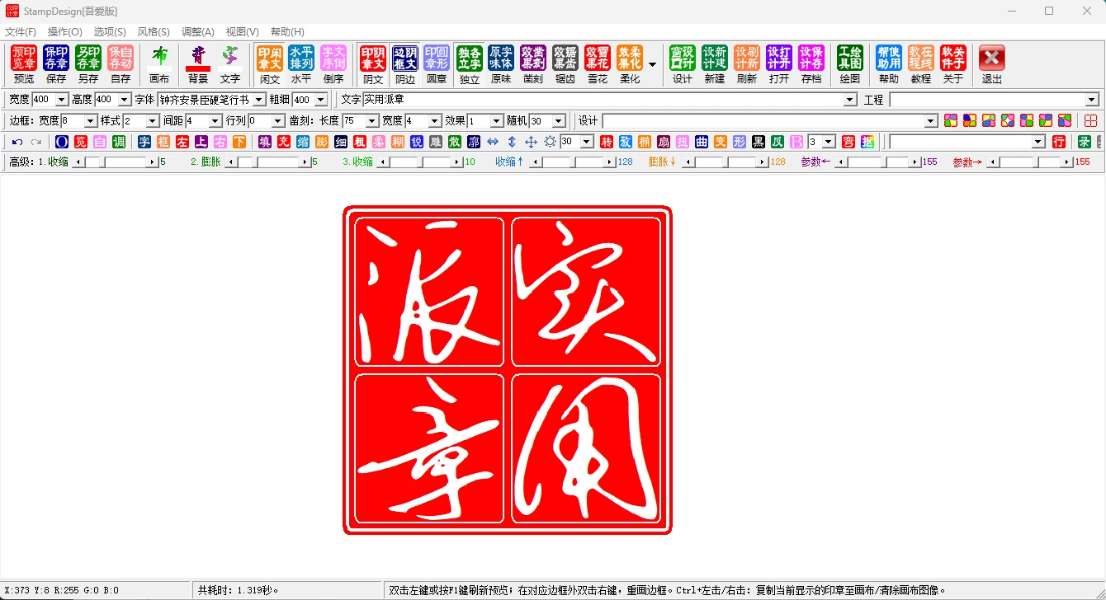Open the 字体 font dropdown
Image resolution: width=1106 pixels, height=600 pixels.
[x=258, y=100]
